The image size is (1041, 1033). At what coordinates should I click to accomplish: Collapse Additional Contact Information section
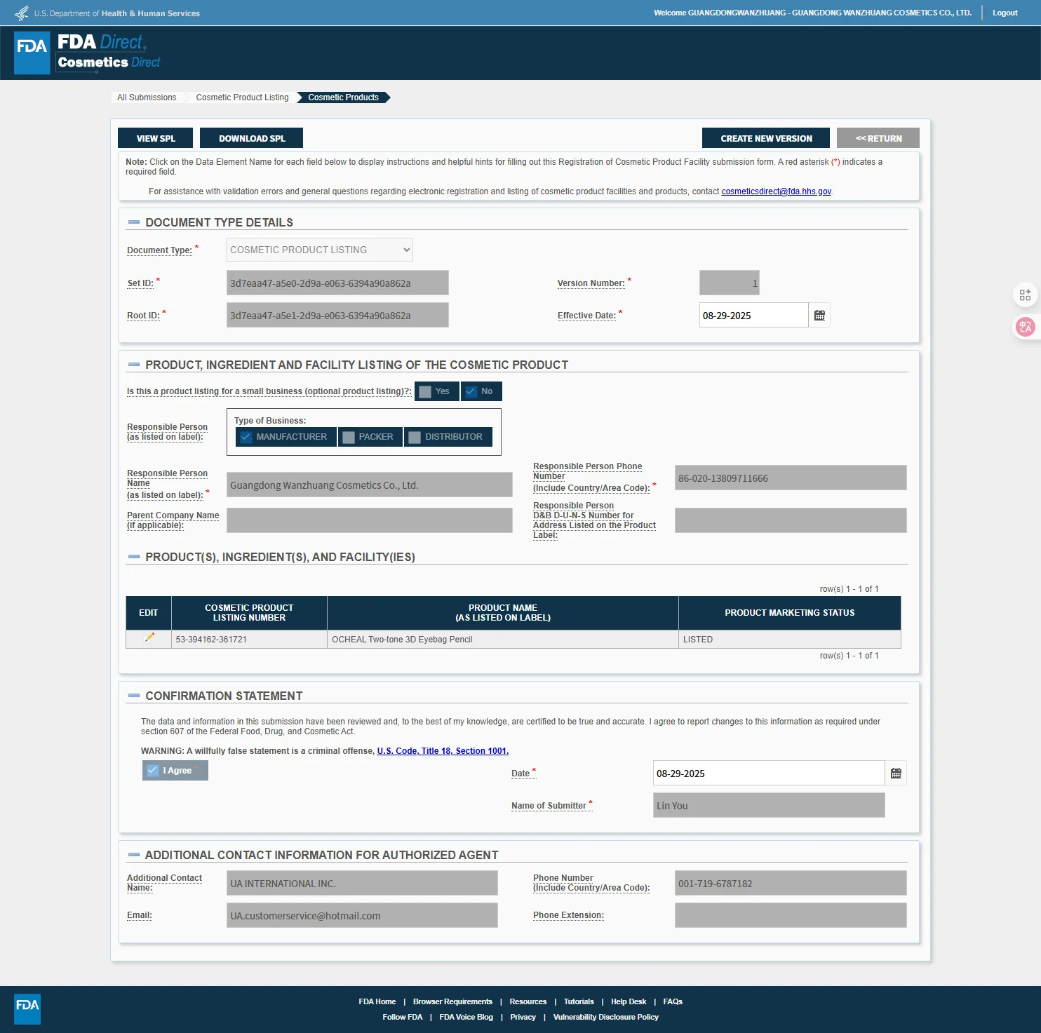(134, 855)
